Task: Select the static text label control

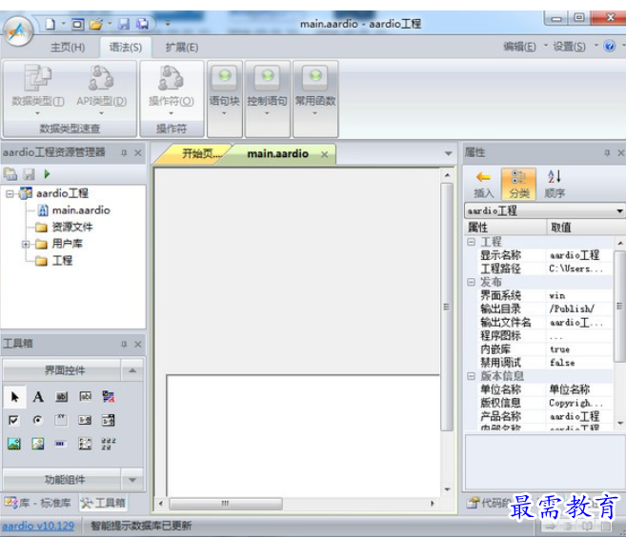Action: (38, 397)
